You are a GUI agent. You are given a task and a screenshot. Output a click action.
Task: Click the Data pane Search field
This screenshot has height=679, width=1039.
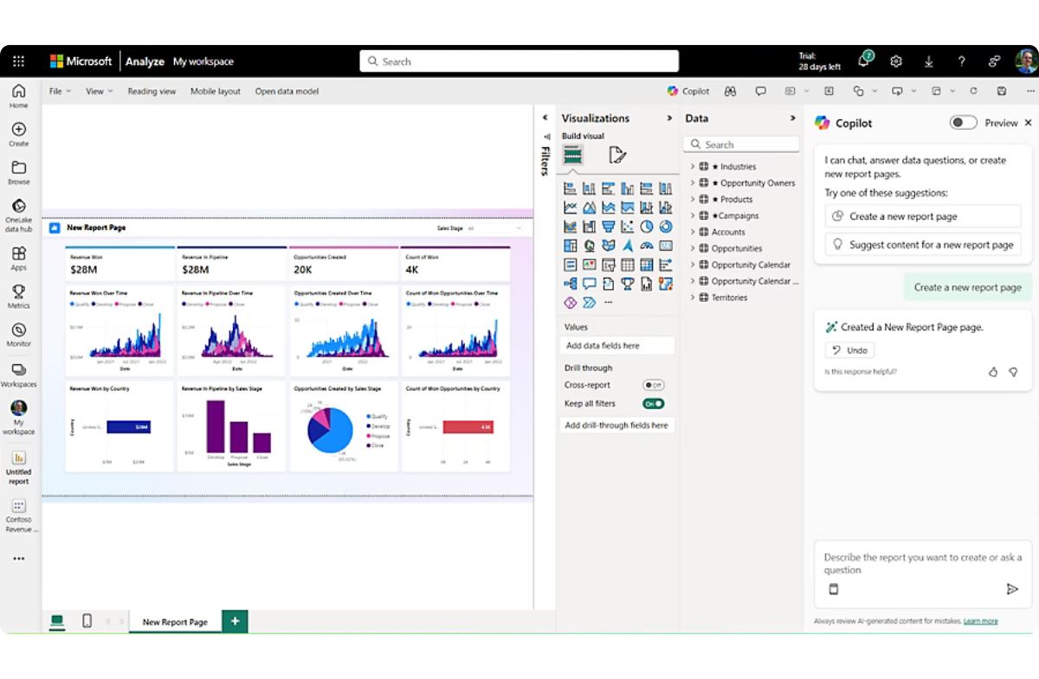pyautogui.click(x=741, y=144)
